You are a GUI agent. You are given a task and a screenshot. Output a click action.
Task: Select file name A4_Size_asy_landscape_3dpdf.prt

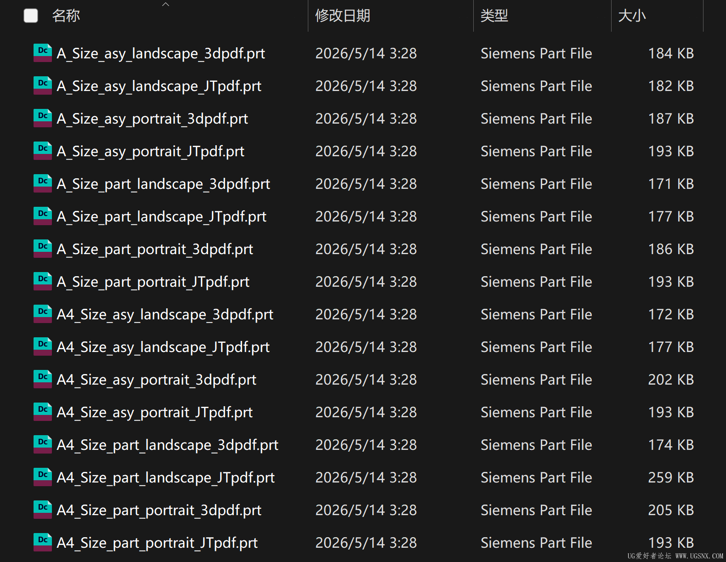(165, 314)
